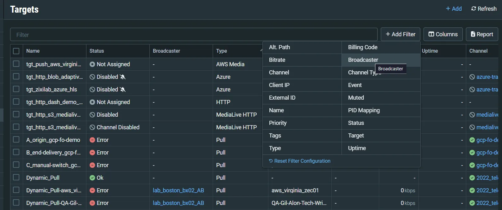Click red Error icon on C_manual-switch row

click(92, 165)
